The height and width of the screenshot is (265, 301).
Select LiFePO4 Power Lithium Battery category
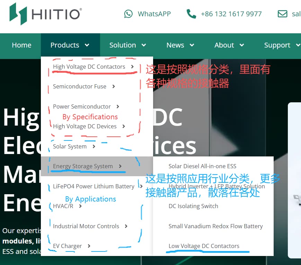94,186
